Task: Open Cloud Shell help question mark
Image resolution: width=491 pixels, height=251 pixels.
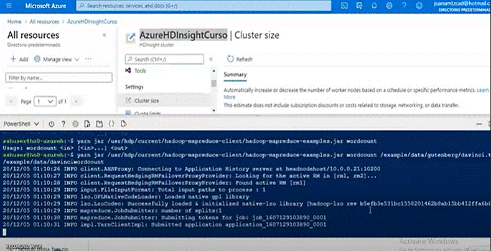Action: [63, 124]
